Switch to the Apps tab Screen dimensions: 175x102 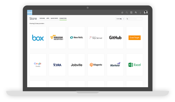(x=48, y=18)
